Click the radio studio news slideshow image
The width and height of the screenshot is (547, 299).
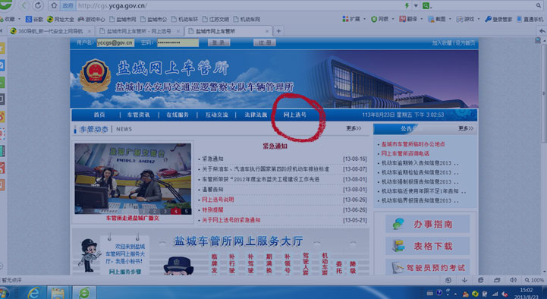coord(133,178)
